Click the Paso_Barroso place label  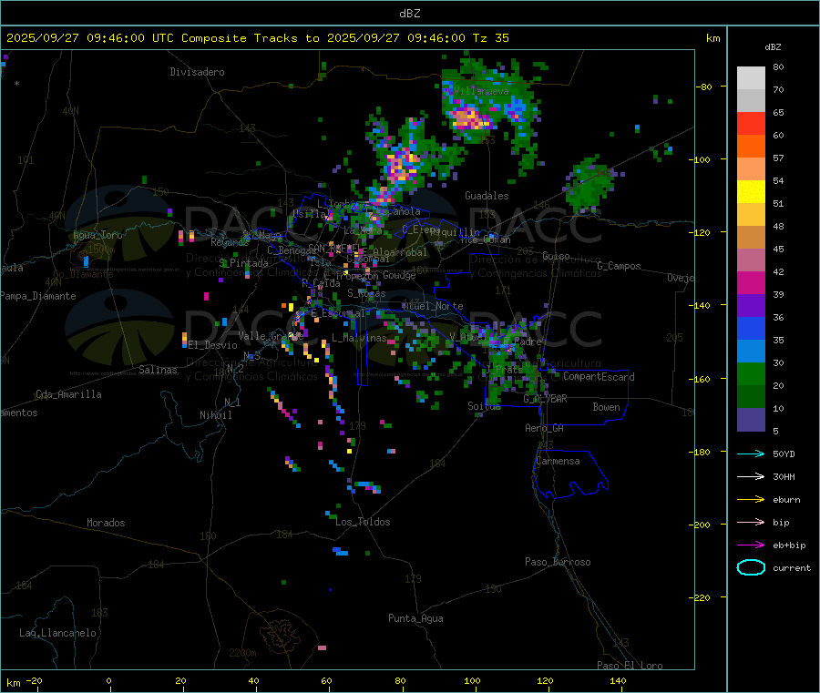coord(558,562)
